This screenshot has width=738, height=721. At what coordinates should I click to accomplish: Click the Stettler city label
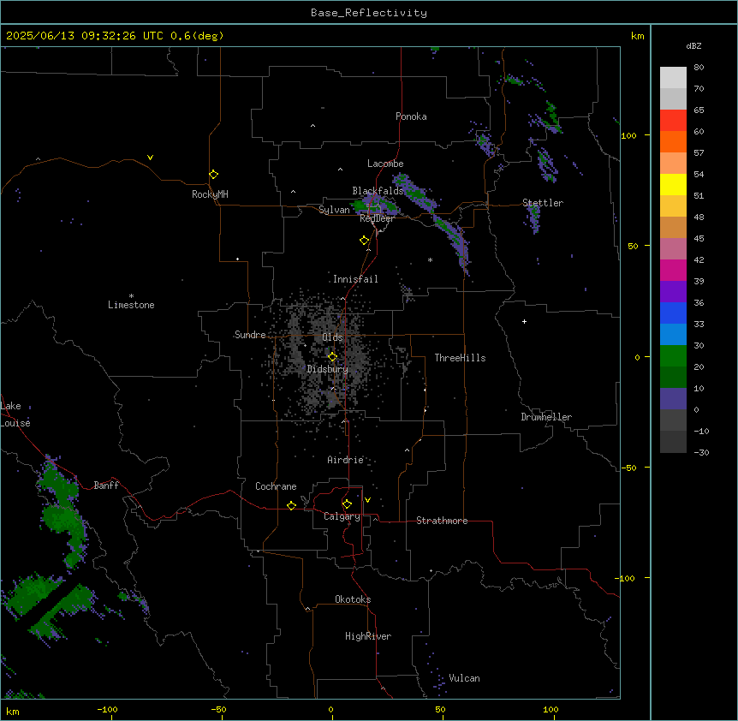[x=543, y=203]
